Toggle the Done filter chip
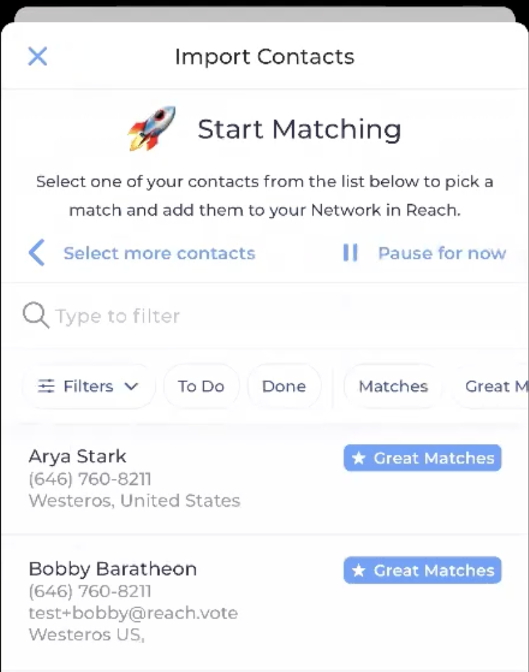This screenshot has height=672, width=529. (x=284, y=386)
